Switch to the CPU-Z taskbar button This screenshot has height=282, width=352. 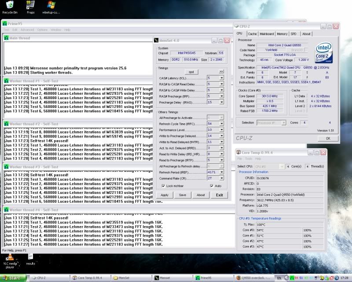(50, 278)
